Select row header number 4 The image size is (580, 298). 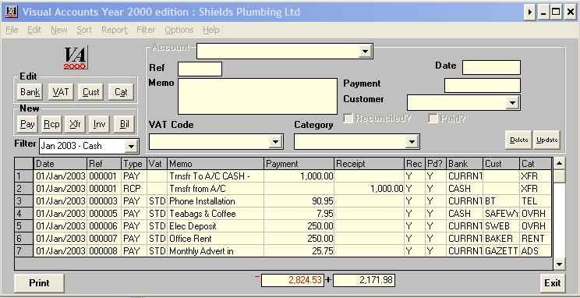tap(23, 214)
